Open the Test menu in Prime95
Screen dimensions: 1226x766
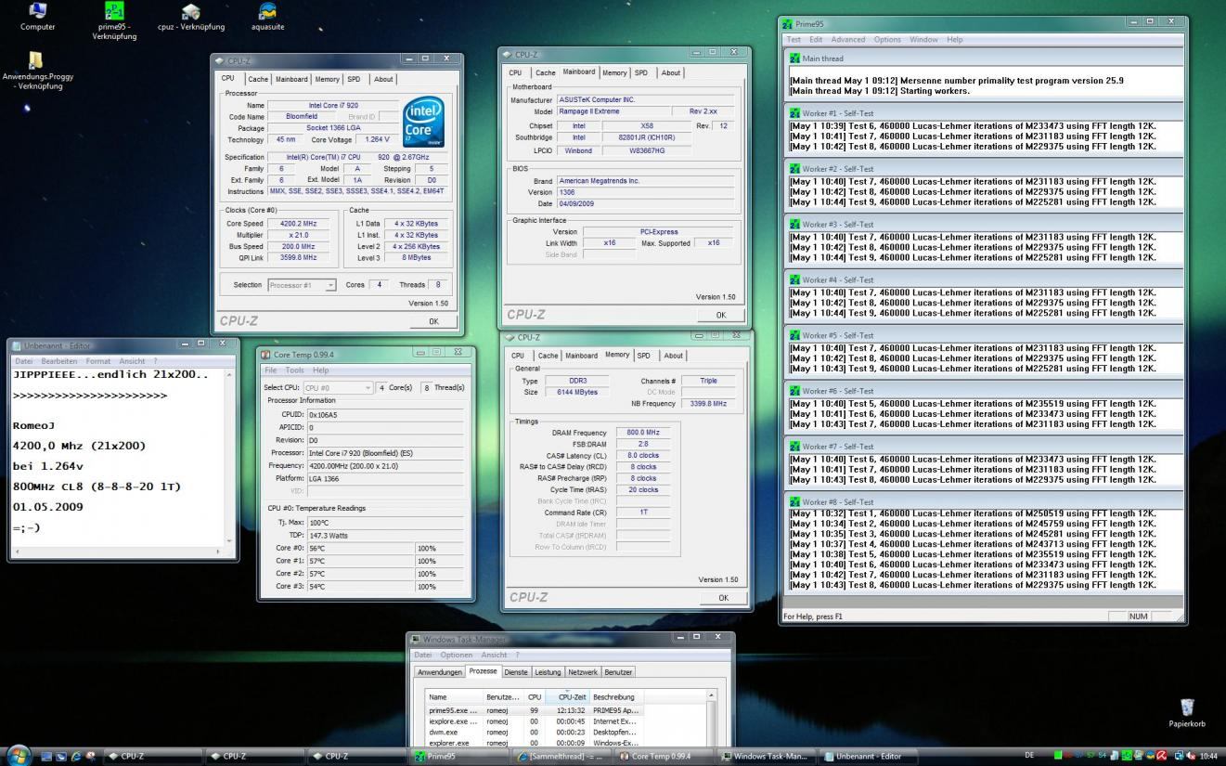pyautogui.click(x=794, y=40)
